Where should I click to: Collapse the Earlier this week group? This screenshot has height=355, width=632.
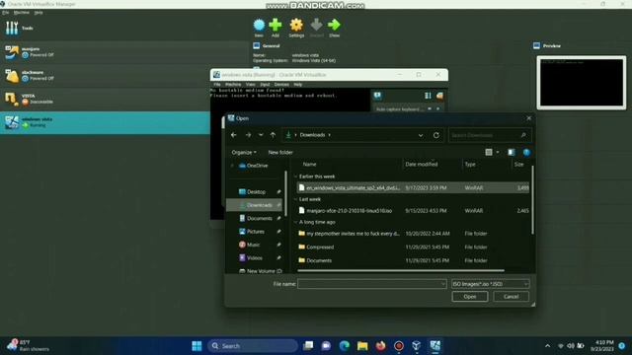click(295, 177)
